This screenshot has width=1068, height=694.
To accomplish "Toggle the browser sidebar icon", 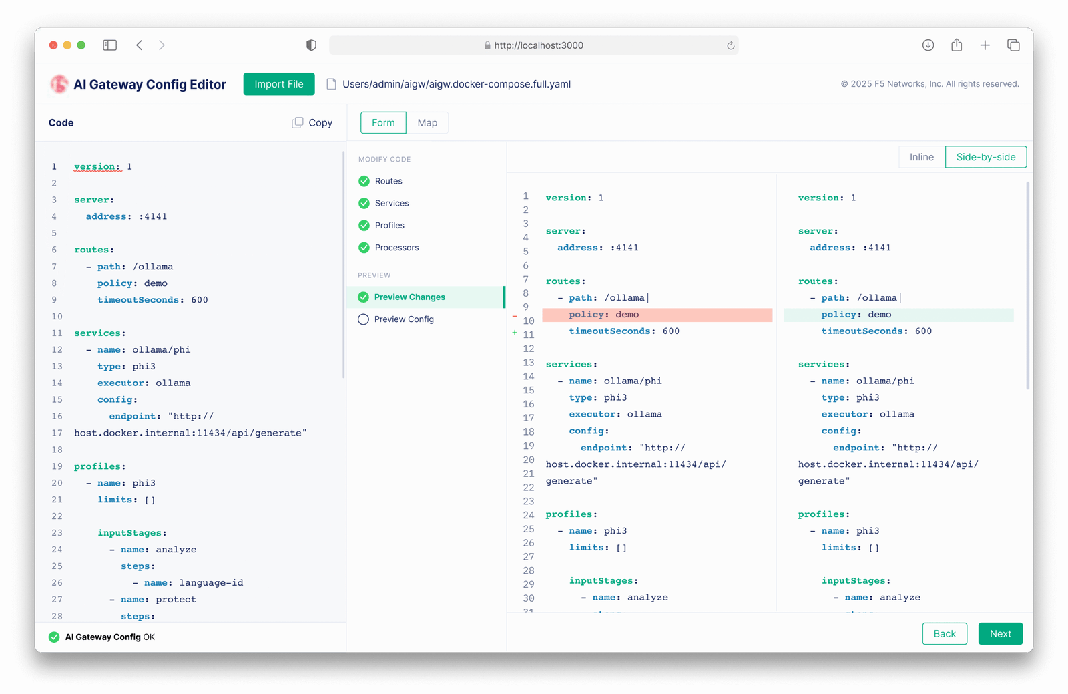I will (110, 45).
